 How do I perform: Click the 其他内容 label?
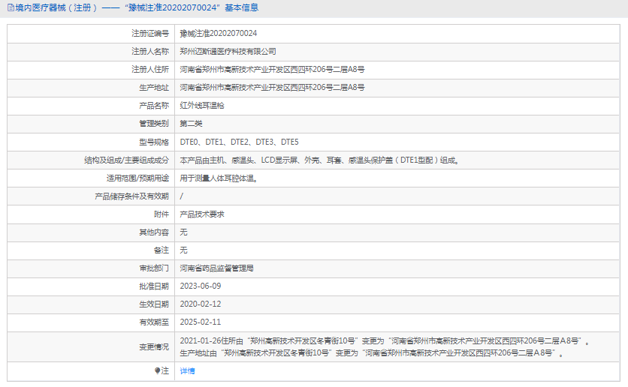(x=154, y=232)
